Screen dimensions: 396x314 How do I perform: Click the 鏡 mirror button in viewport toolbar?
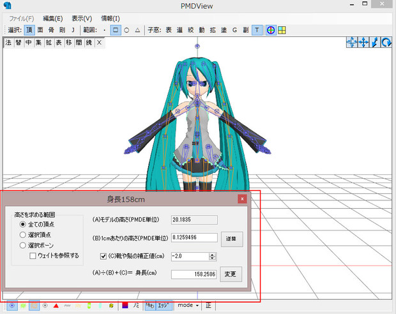tap(89, 43)
